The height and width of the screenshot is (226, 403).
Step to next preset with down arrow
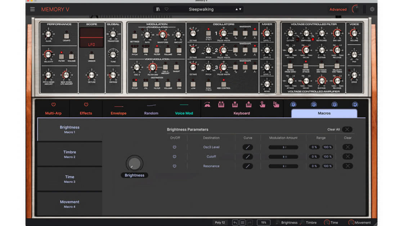pyautogui.click(x=240, y=9)
